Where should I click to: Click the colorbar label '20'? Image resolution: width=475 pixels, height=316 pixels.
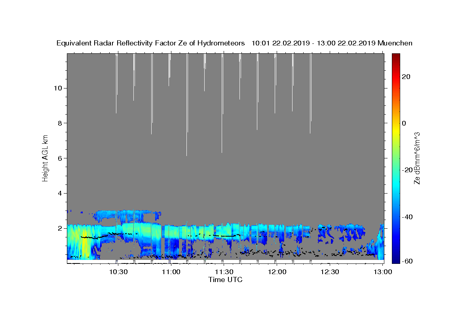[406, 77]
